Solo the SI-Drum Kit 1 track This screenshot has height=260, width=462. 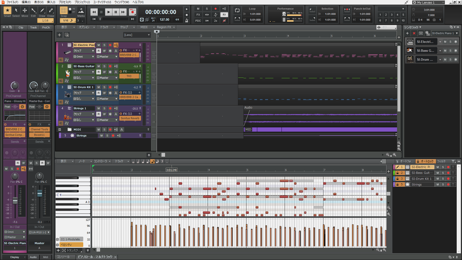coord(104,87)
